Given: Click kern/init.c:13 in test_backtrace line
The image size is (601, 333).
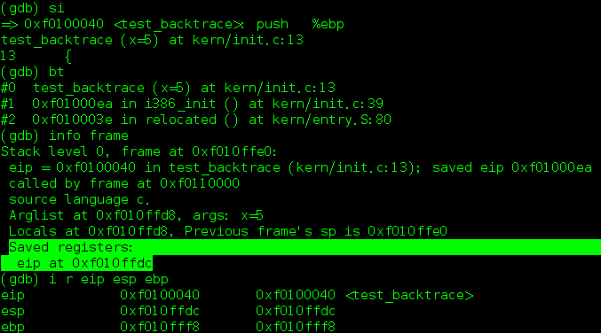Looking at the screenshot, I should 248,40.
